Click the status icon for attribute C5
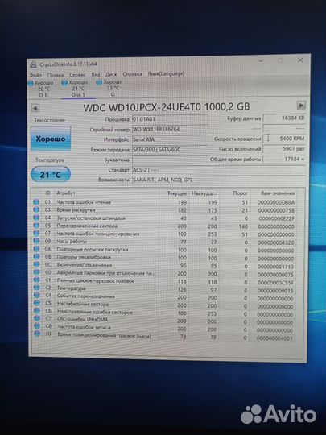Screen dimensions: 326x435 36,303
